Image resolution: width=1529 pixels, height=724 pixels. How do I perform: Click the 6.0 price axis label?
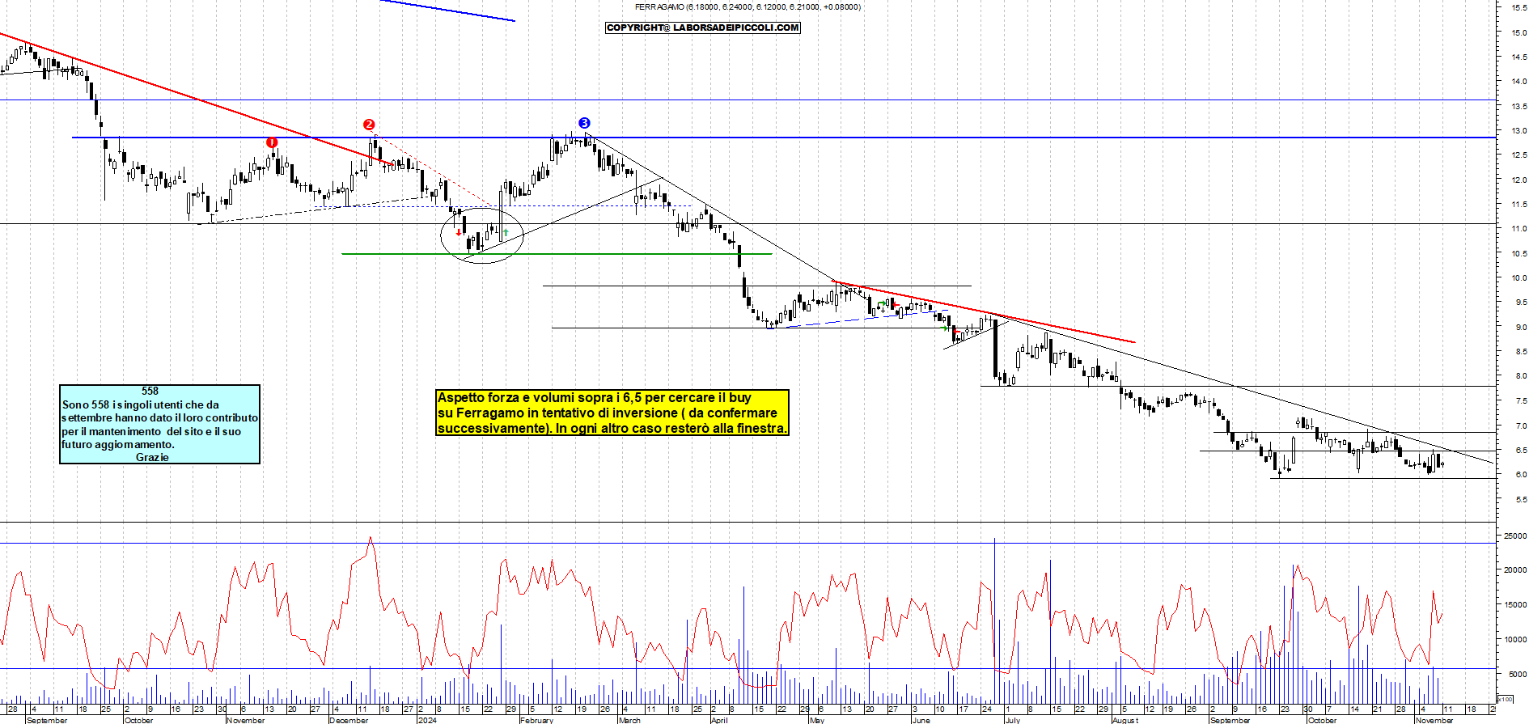[1520, 474]
